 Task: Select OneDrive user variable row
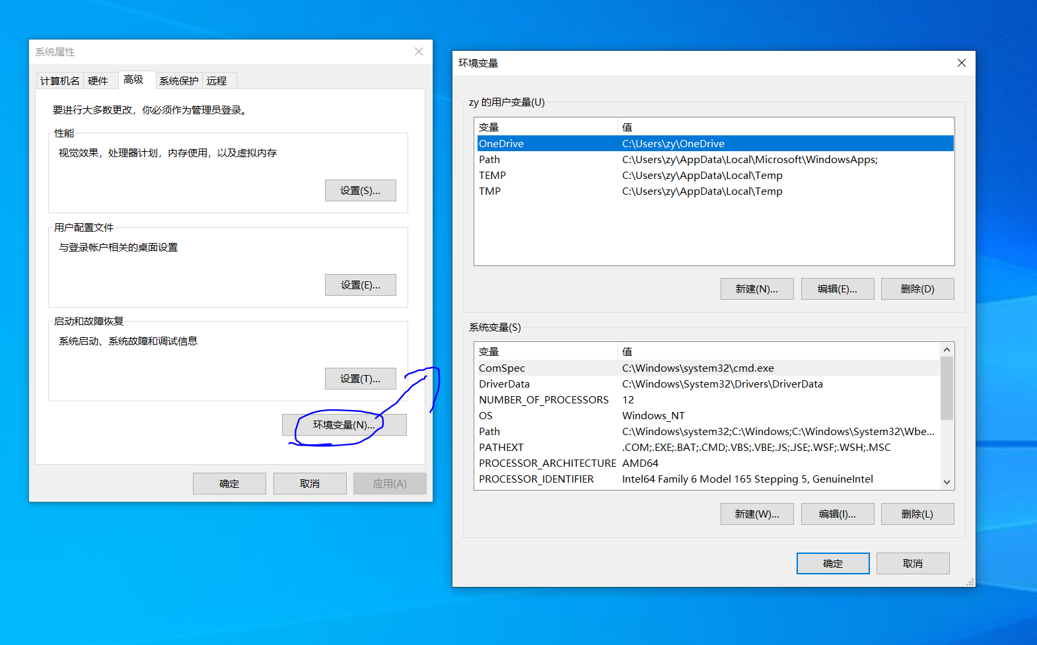point(715,143)
